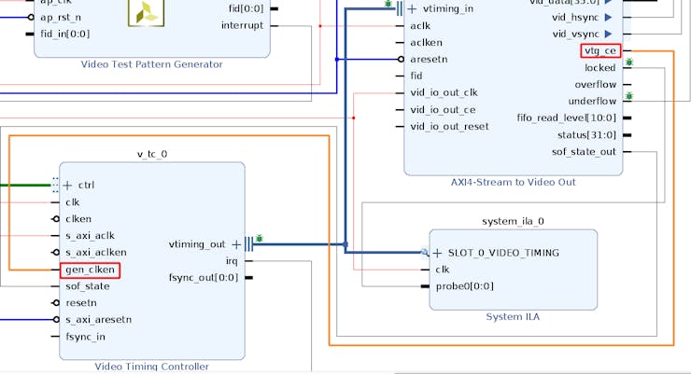Select the probe0[0:0] port on system_ila_0
This screenshot has height=374, width=691.
464,286
